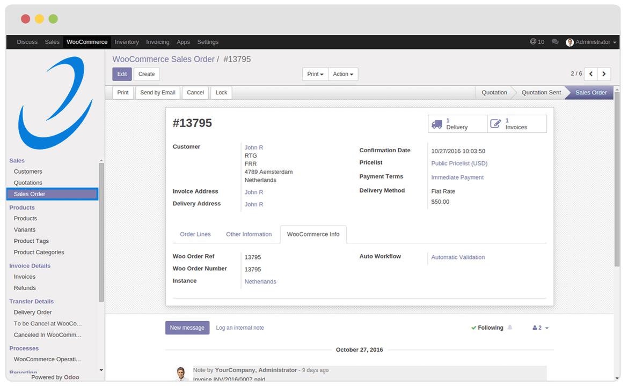Go to previous record arrow
This screenshot has width=628, height=387.
click(x=591, y=74)
